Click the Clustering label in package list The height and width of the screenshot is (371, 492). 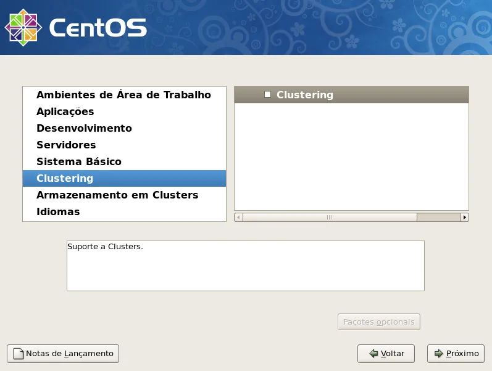[x=305, y=95]
